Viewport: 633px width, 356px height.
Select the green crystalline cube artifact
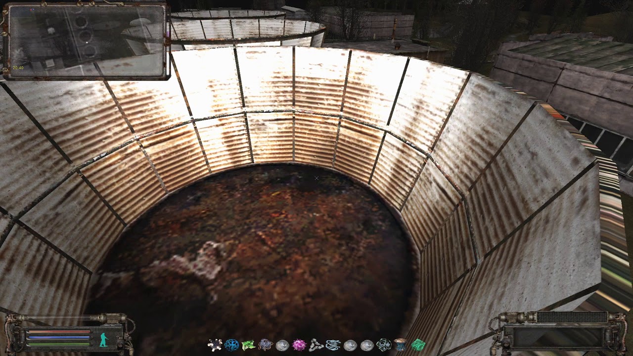tap(418, 345)
